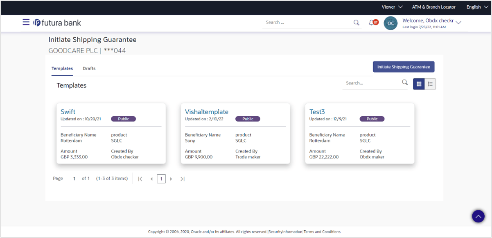Switch to grid card view
Viewport: 492px width, 238px height.
click(x=419, y=84)
